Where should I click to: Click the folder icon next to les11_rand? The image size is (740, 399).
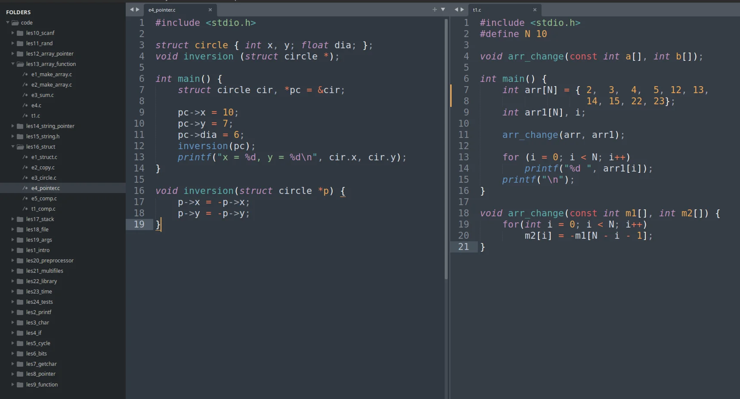(x=20, y=44)
